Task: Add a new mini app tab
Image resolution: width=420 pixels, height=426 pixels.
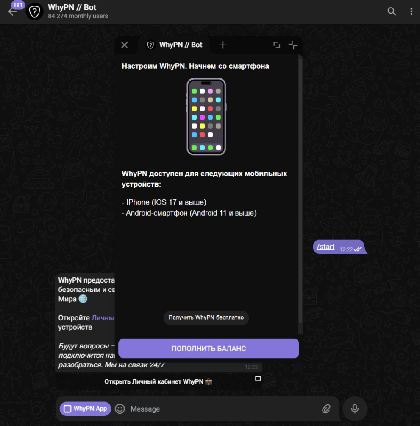Action: [223, 45]
